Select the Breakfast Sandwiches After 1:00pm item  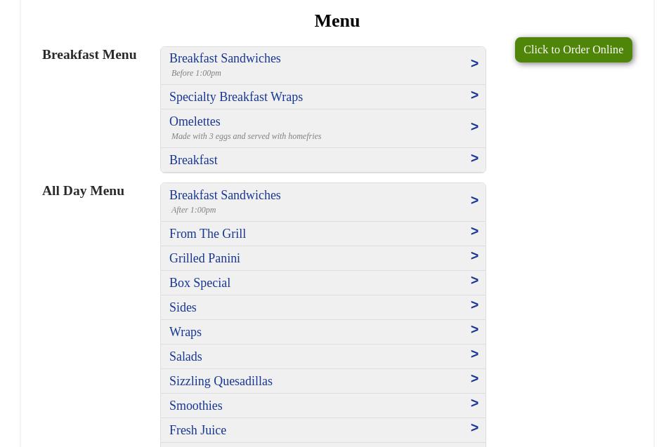tap(225, 196)
